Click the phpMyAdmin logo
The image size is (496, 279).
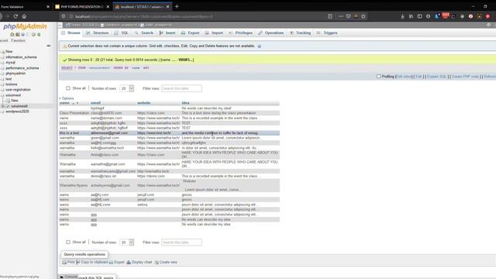coord(25,26)
